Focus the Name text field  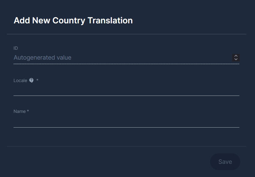[x=126, y=121]
